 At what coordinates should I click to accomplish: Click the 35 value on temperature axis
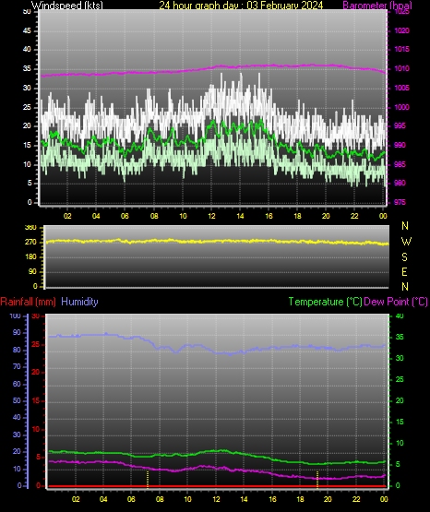point(400,337)
